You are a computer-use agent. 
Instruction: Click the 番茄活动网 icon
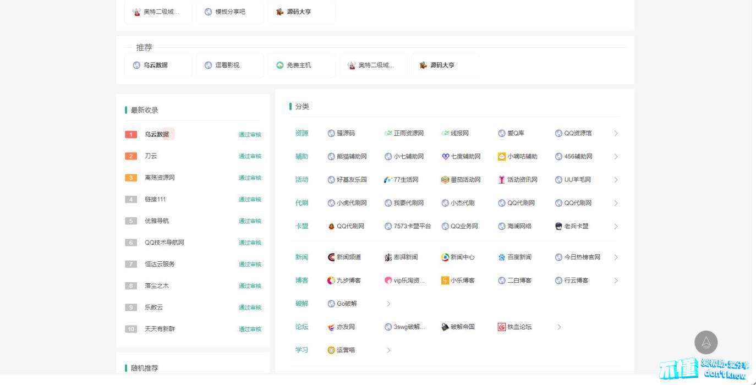(445, 180)
